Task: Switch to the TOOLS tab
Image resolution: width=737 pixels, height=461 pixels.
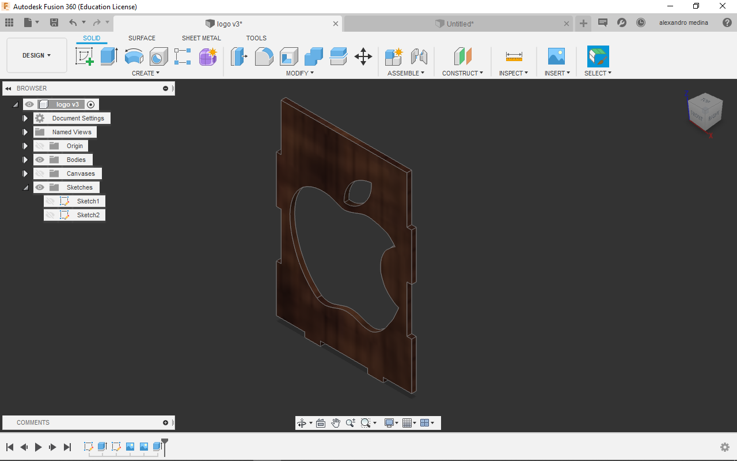Action: click(256, 38)
